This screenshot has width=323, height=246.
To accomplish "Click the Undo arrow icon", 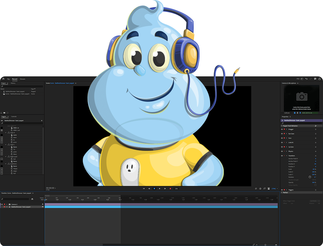I will click(306, 79).
